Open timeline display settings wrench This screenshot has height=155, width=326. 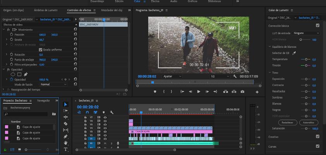(x=112, y=113)
